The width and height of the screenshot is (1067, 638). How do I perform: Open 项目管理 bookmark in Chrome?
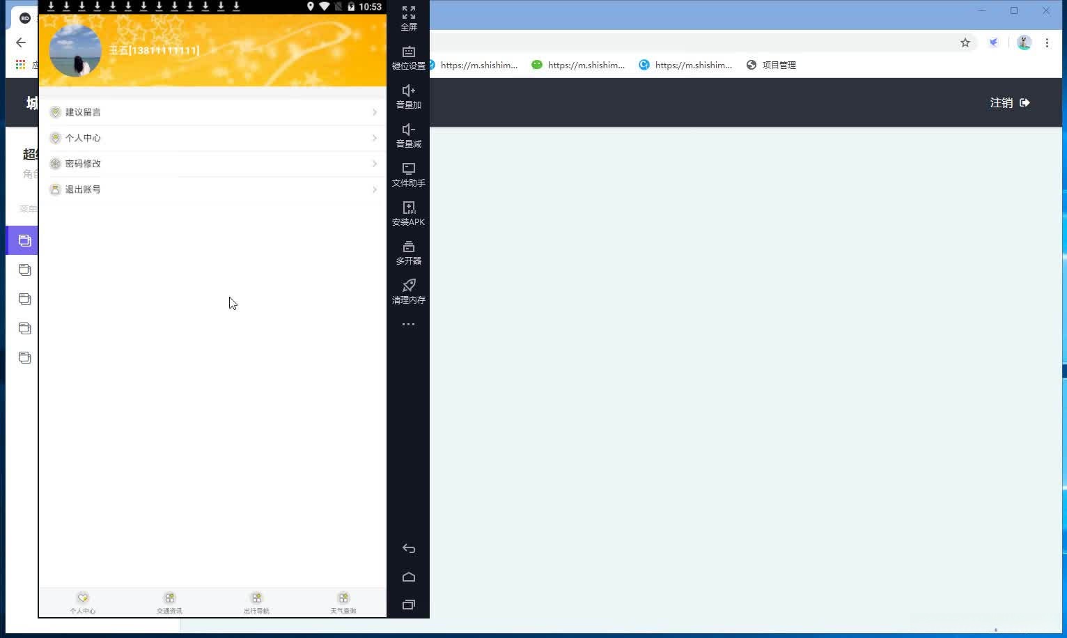click(x=771, y=65)
